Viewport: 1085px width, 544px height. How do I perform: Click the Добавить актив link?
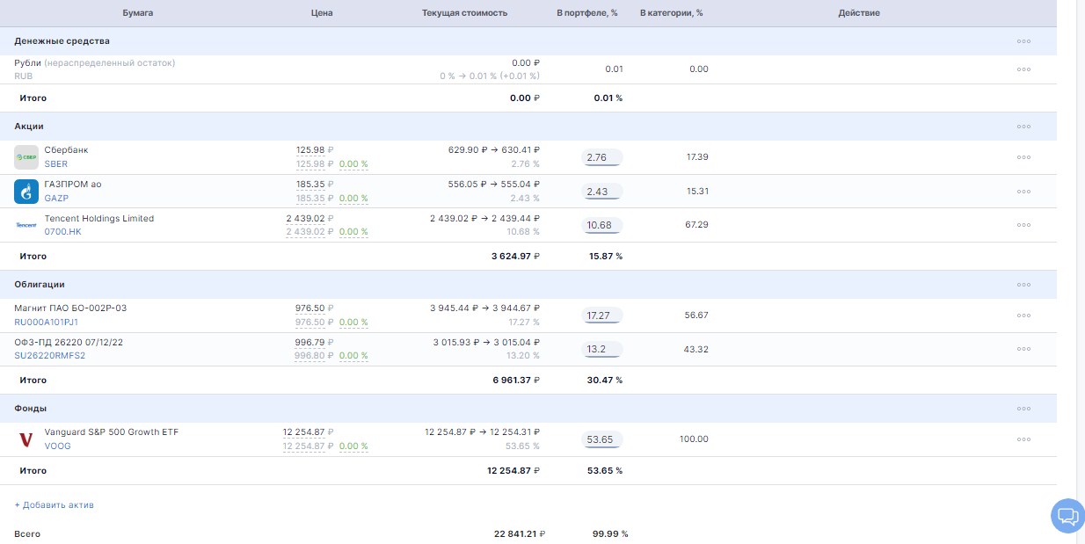coord(55,505)
